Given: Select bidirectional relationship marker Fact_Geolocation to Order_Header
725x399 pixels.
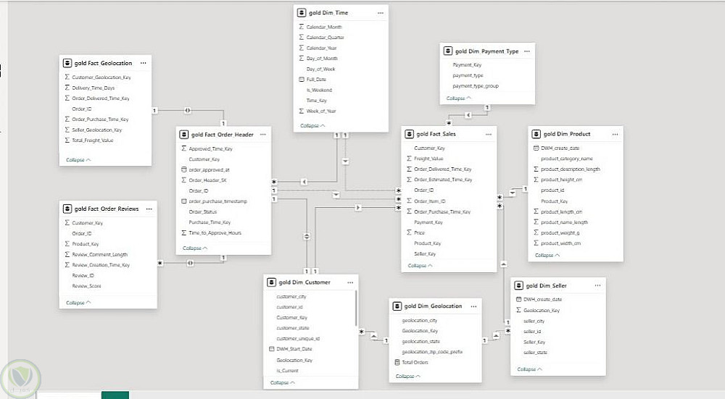Looking at the screenshot, I should coord(187,110).
